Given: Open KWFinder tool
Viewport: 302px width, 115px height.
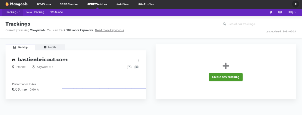Looking at the screenshot, I should point(44,4).
